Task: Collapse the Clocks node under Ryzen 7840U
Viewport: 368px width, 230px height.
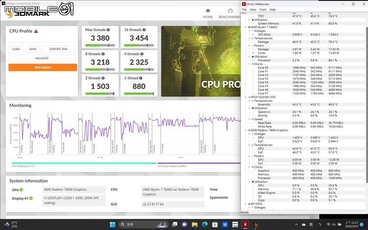Action: (x=249, y=64)
